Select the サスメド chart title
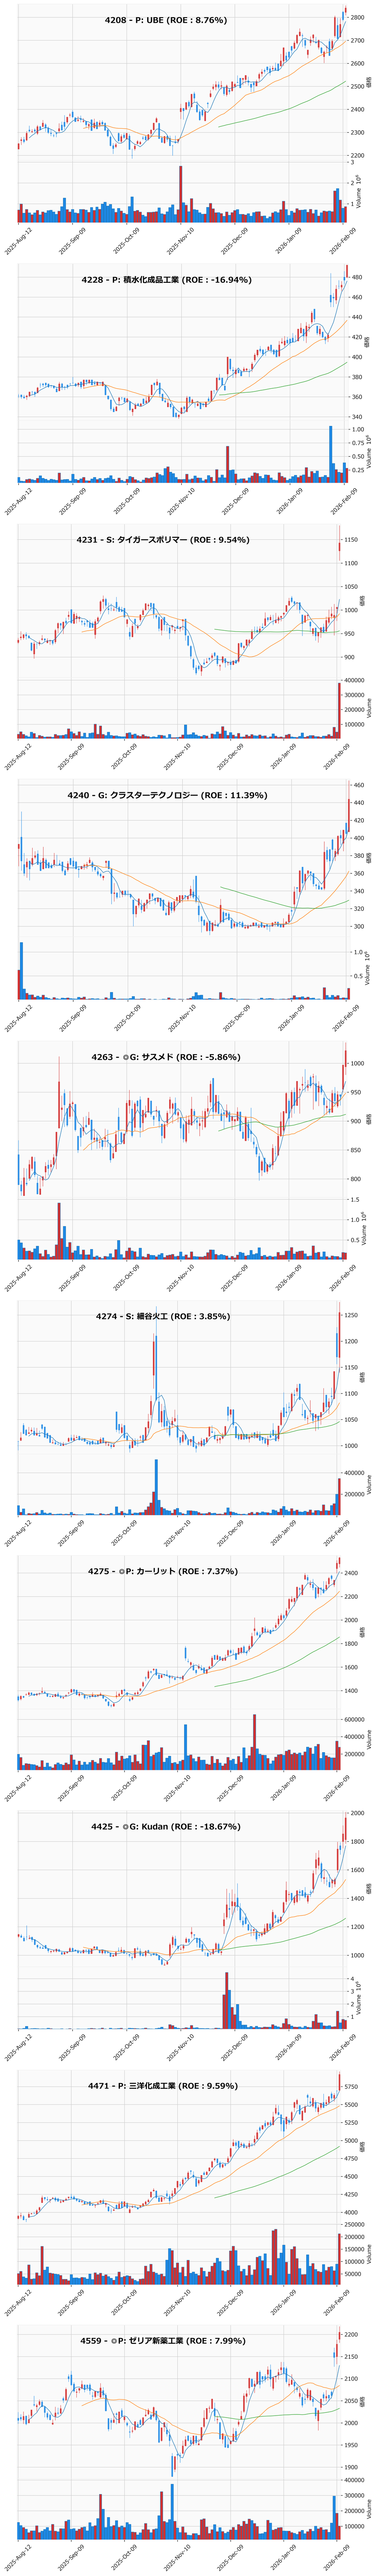376x2576 pixels. click(166, 1057)
